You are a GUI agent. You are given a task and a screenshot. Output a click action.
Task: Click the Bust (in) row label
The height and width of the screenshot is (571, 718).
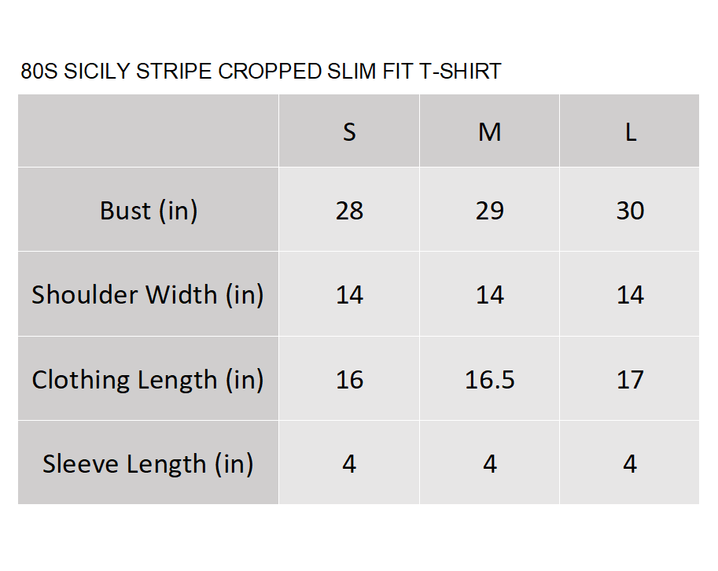pos(149,210)
